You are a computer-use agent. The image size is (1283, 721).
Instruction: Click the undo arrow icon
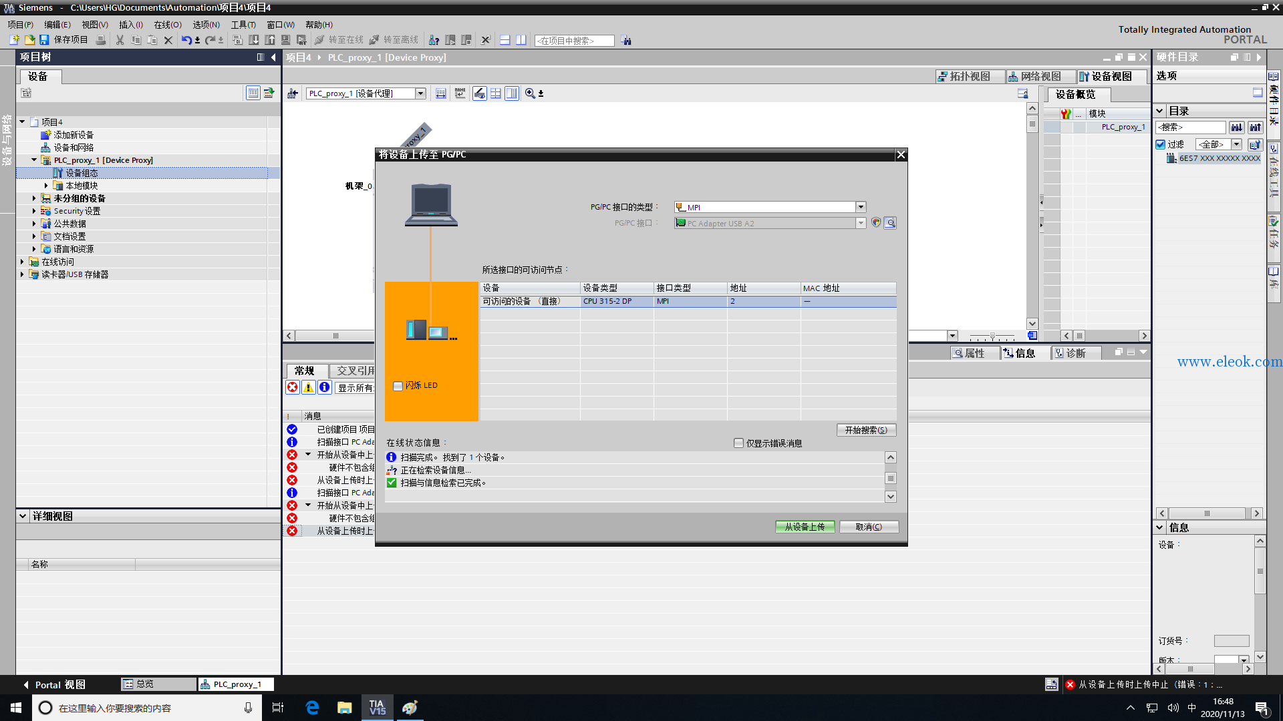(186, 40)
